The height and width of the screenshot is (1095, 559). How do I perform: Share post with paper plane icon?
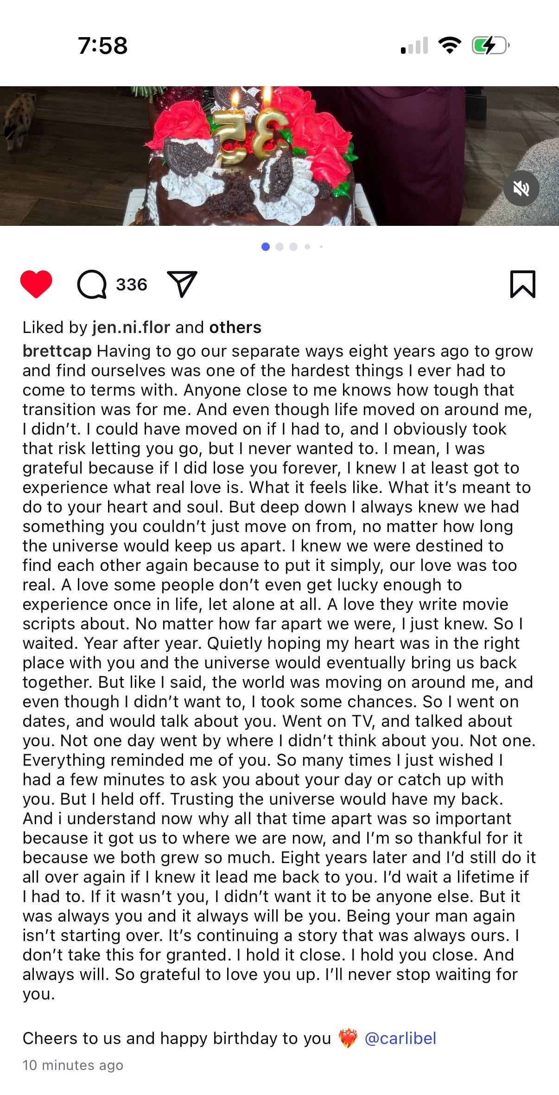[x=182, y=284]
